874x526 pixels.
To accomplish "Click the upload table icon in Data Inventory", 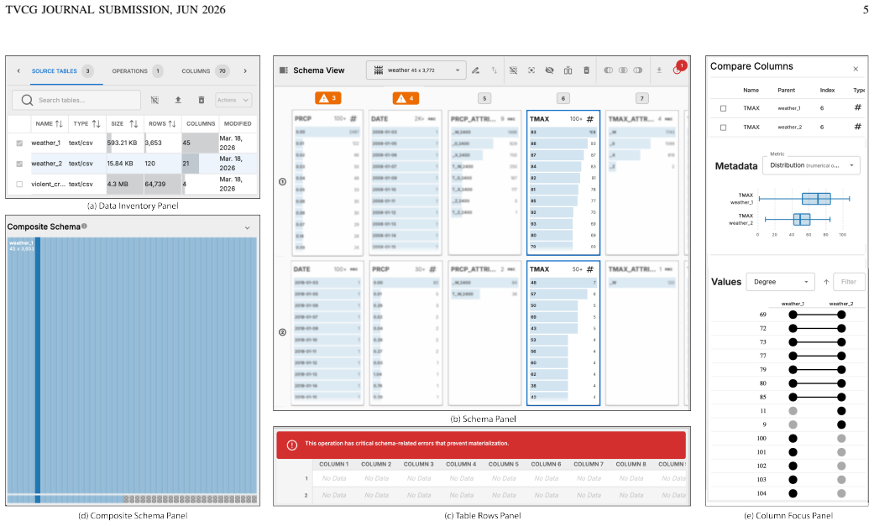I will [178, 100].
